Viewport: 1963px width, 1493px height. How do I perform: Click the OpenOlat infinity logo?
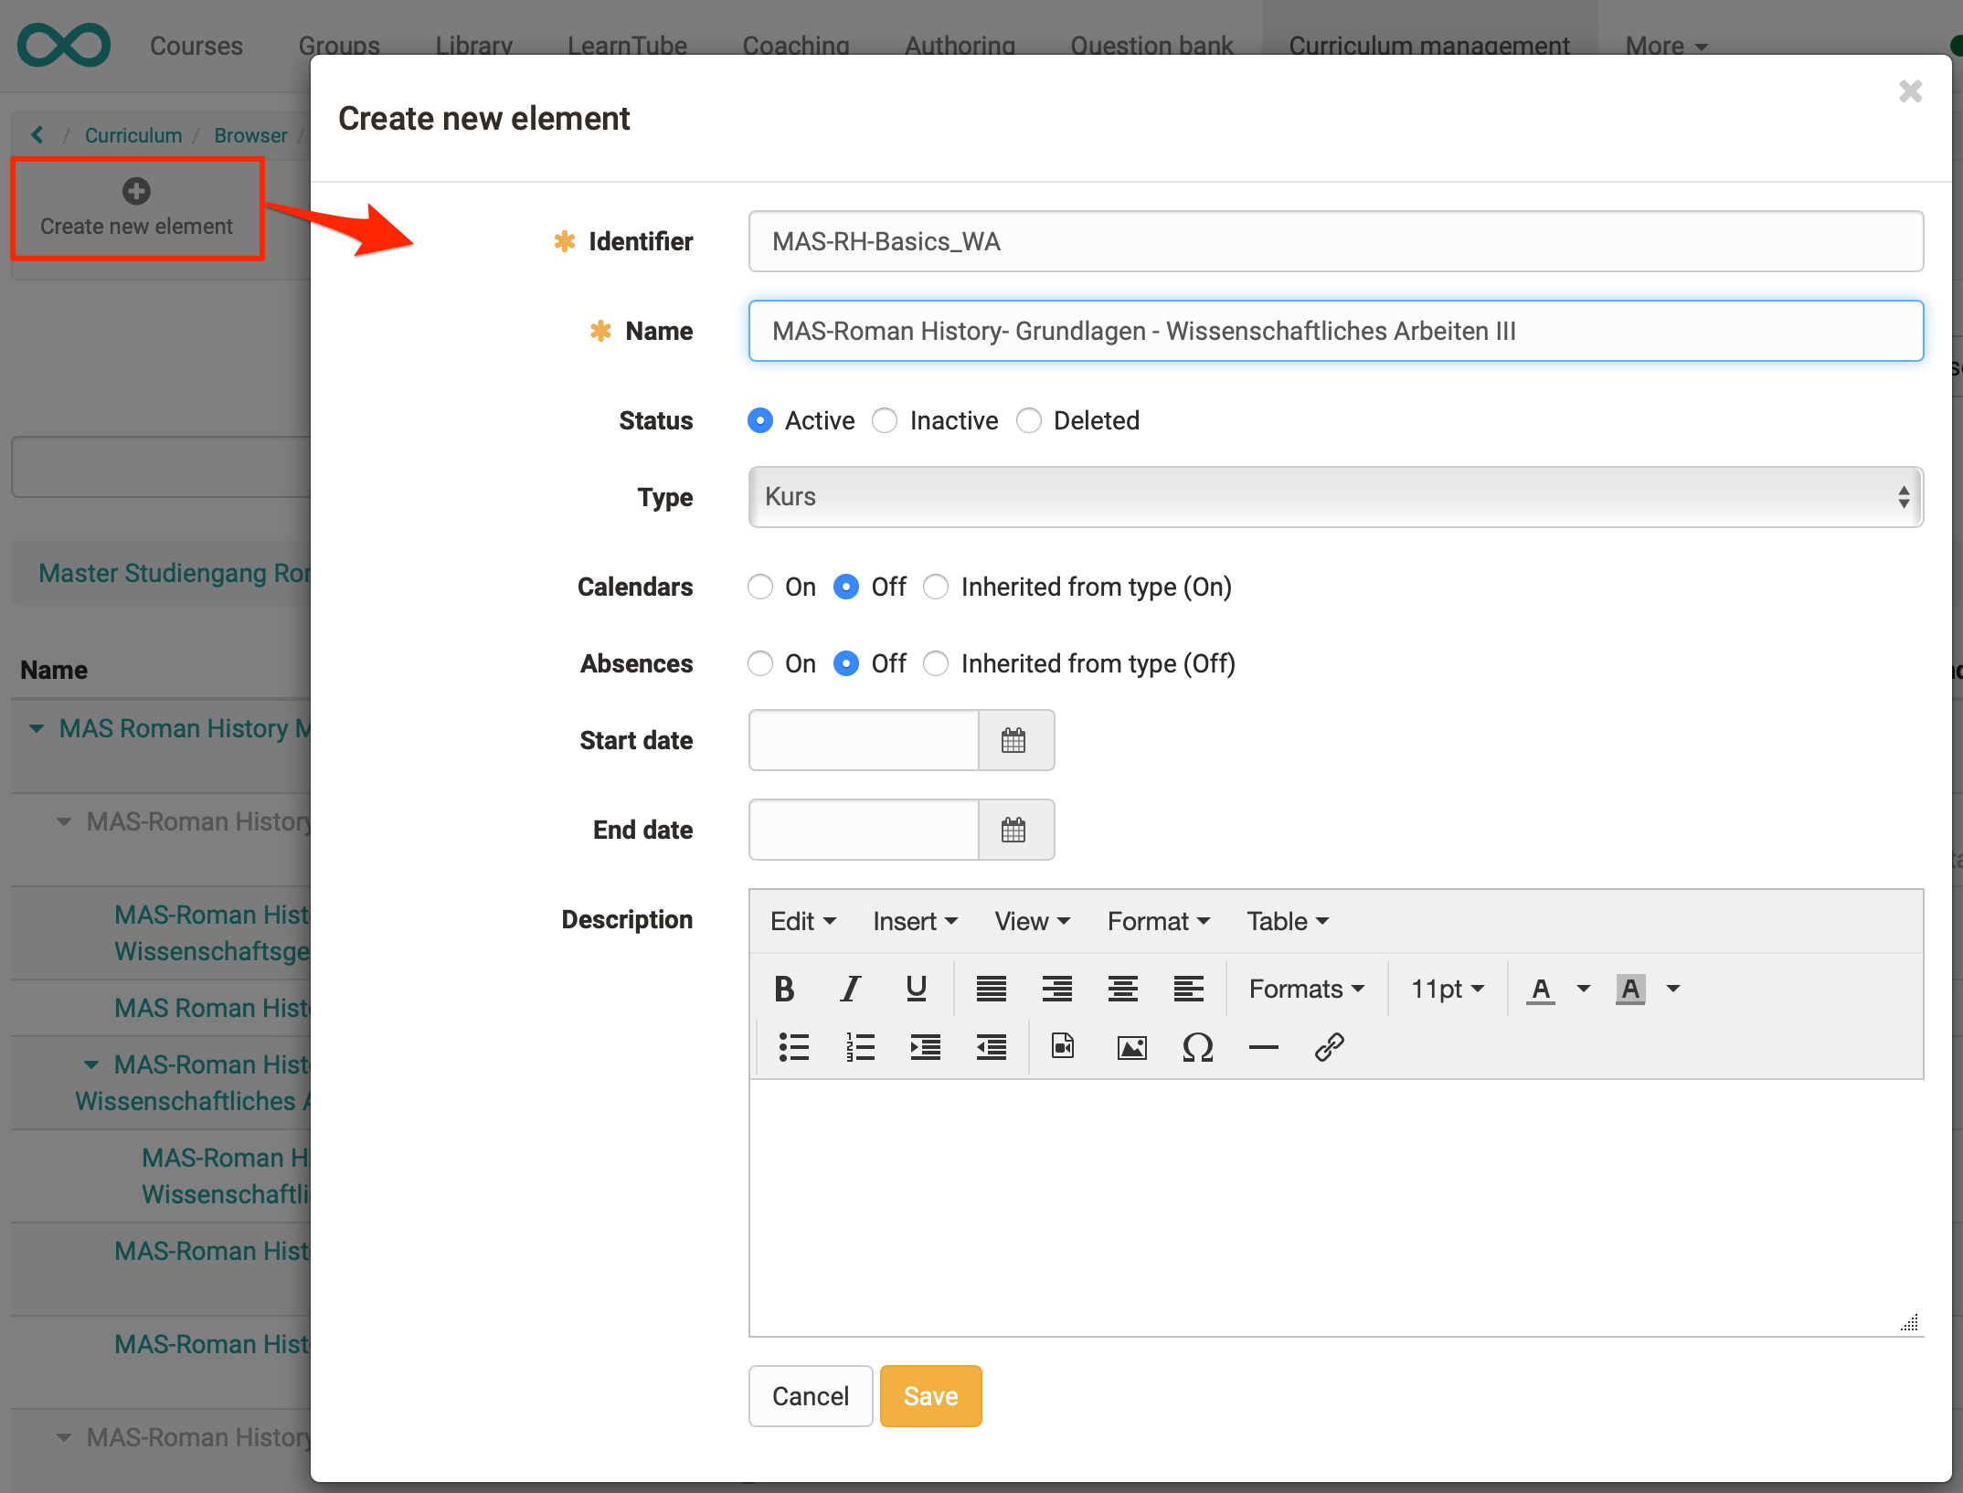click(64, 45)
